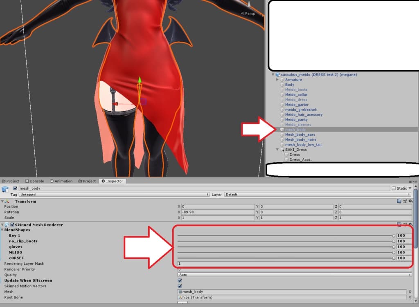Screen dimensions: 419x307
Task: Enable the Static checkbox
Action: pyautogui.click(x=394, y=188)
